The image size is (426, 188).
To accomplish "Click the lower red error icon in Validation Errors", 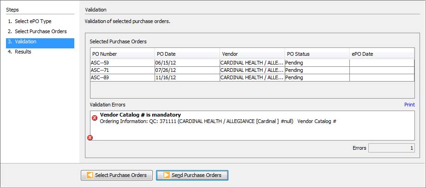I will (x=90, y=137).
